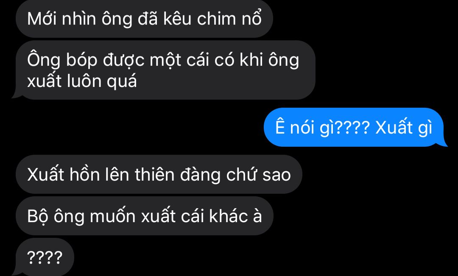This screenshot has width=458, height=276.
Task: Tap the message 'Bộ ông muốn xuất cái khác à'
Action: (145, 216)
